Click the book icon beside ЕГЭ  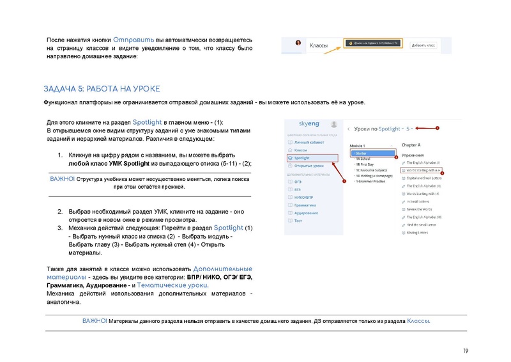click(x=290, y=190)
